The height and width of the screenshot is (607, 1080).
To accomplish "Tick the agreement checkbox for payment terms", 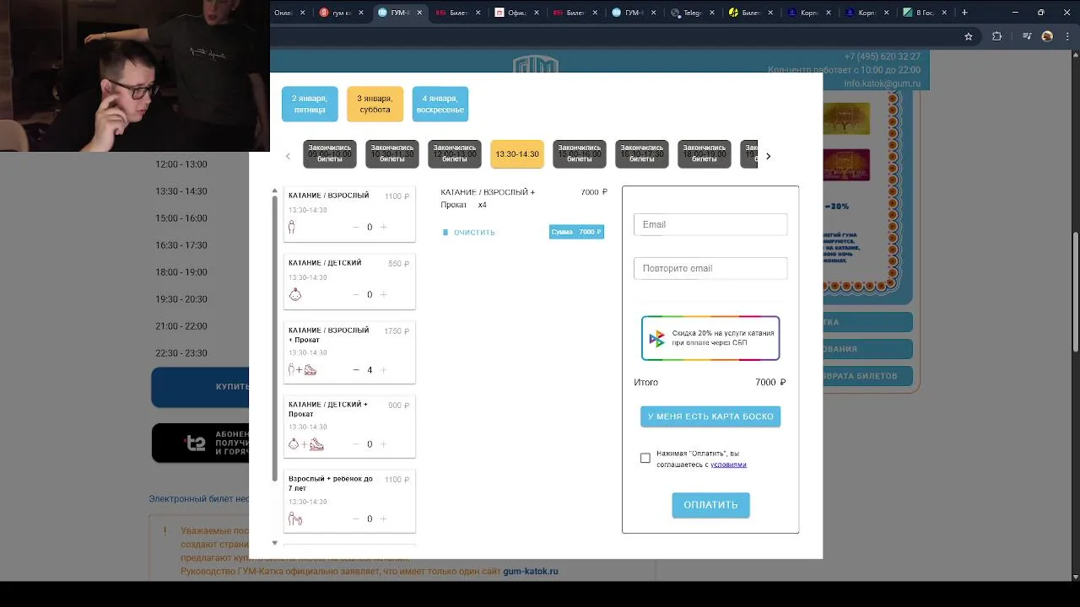I will click(x=645, y=458).
